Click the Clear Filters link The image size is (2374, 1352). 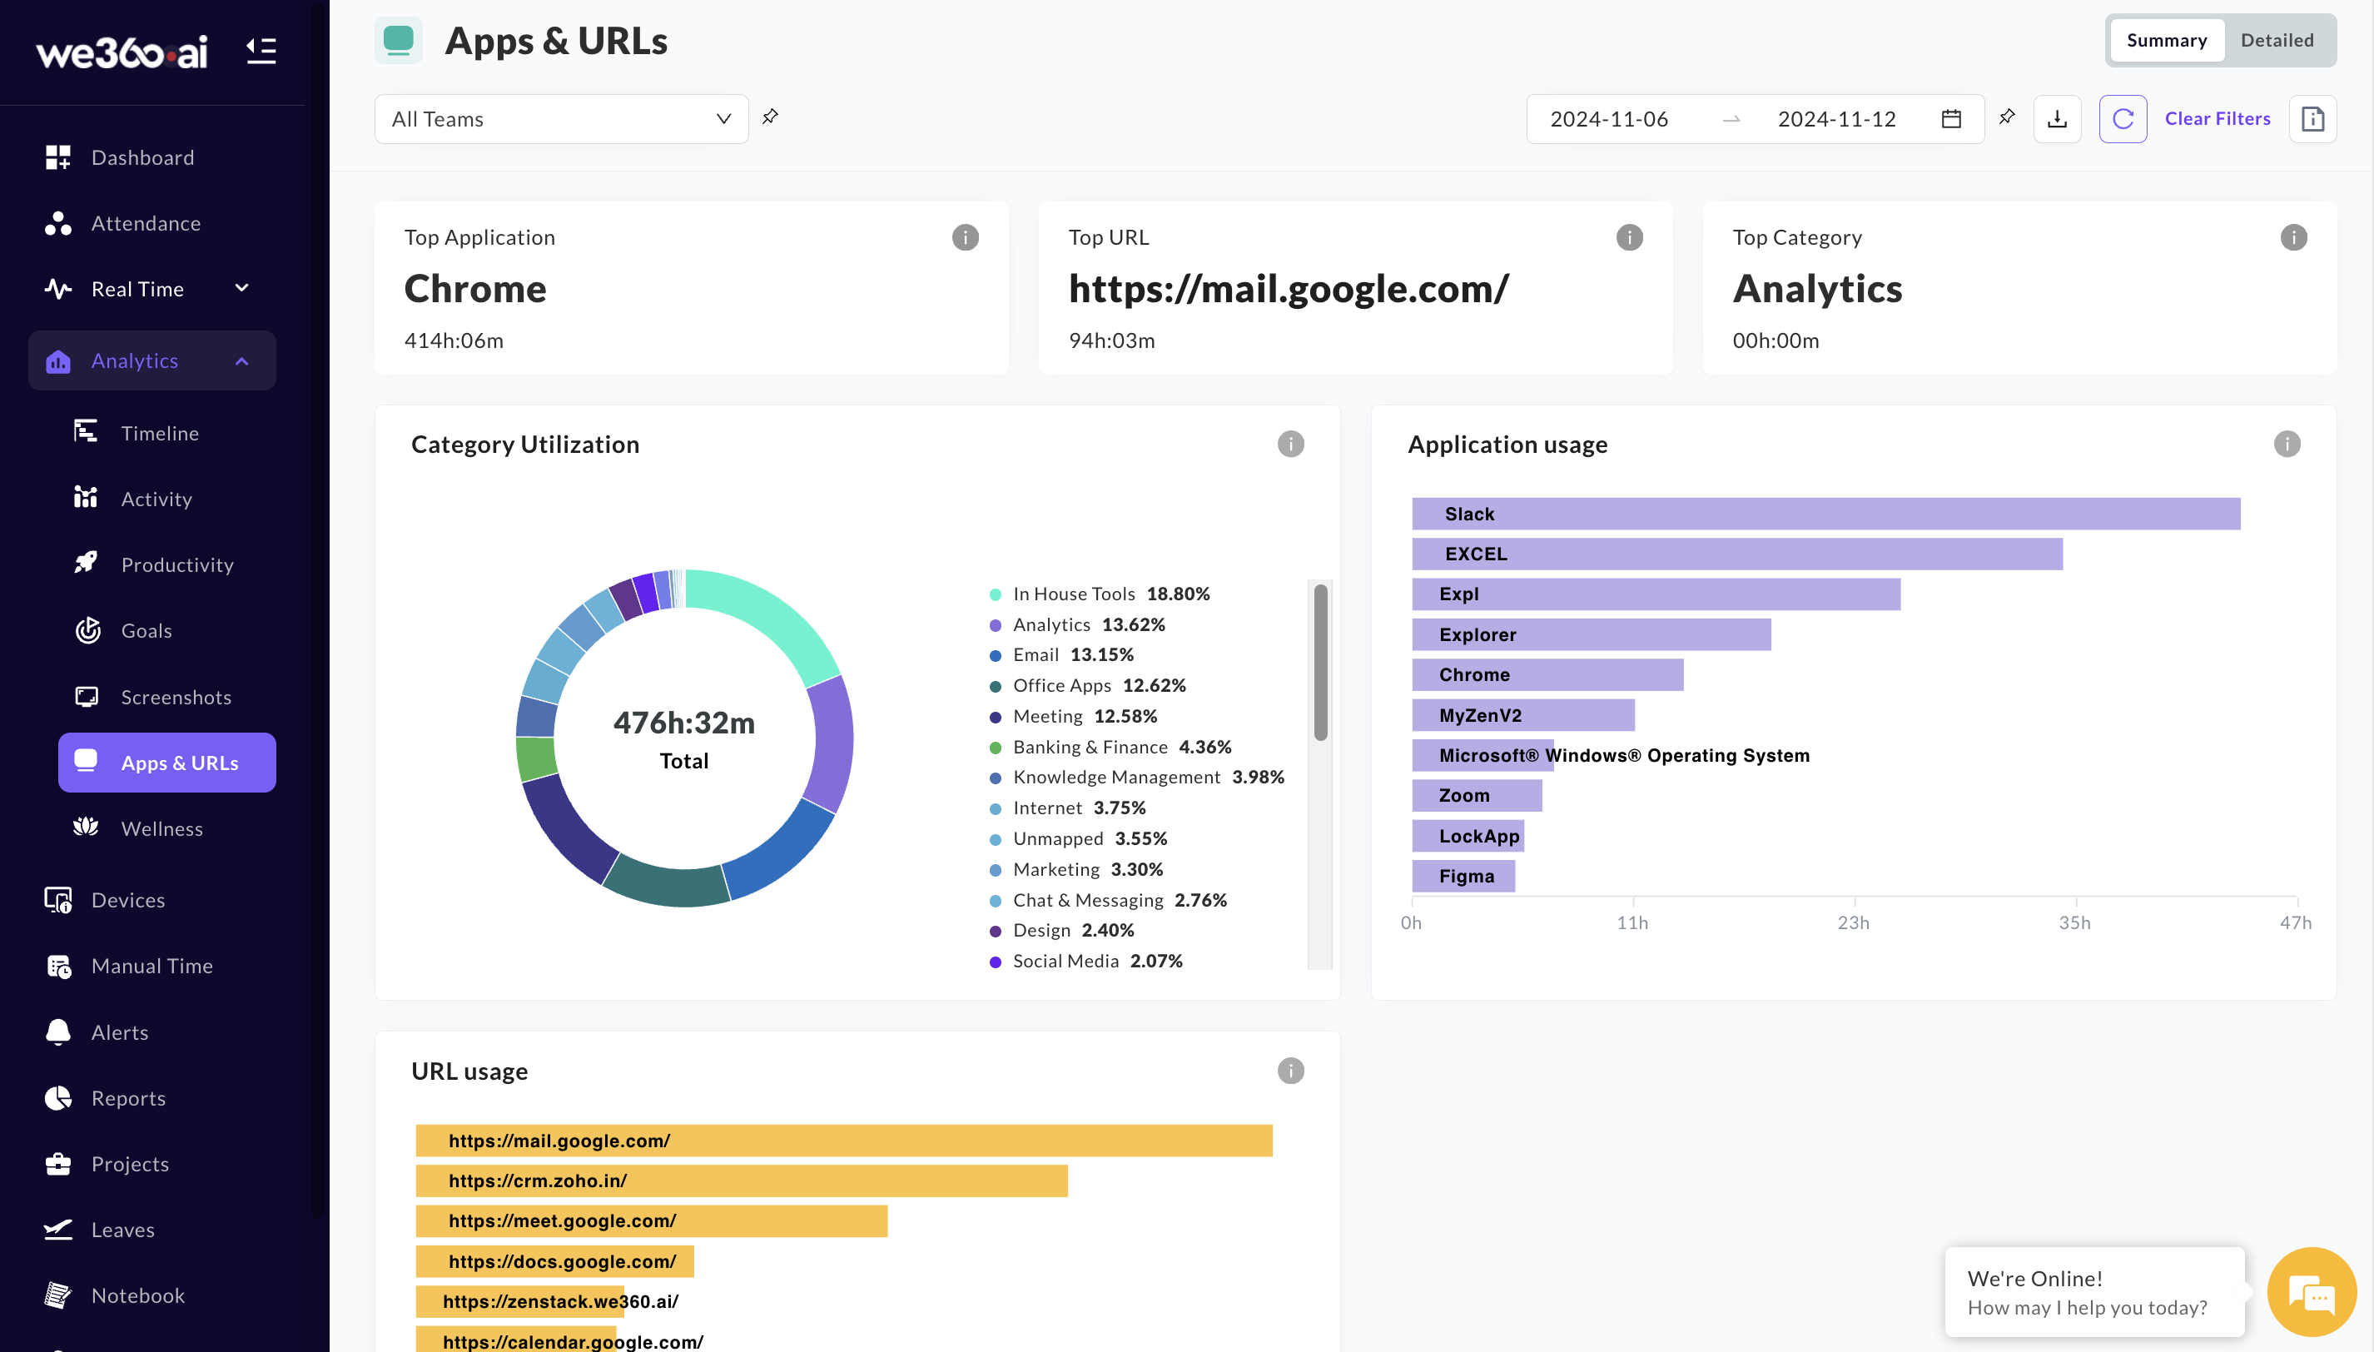tap(2218, 118)
